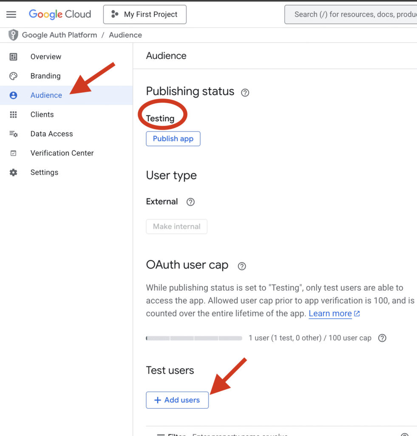Follow the Learn more link
This screenshot has height=436, width=417.
pyautogui.click(x=330, y=314)
